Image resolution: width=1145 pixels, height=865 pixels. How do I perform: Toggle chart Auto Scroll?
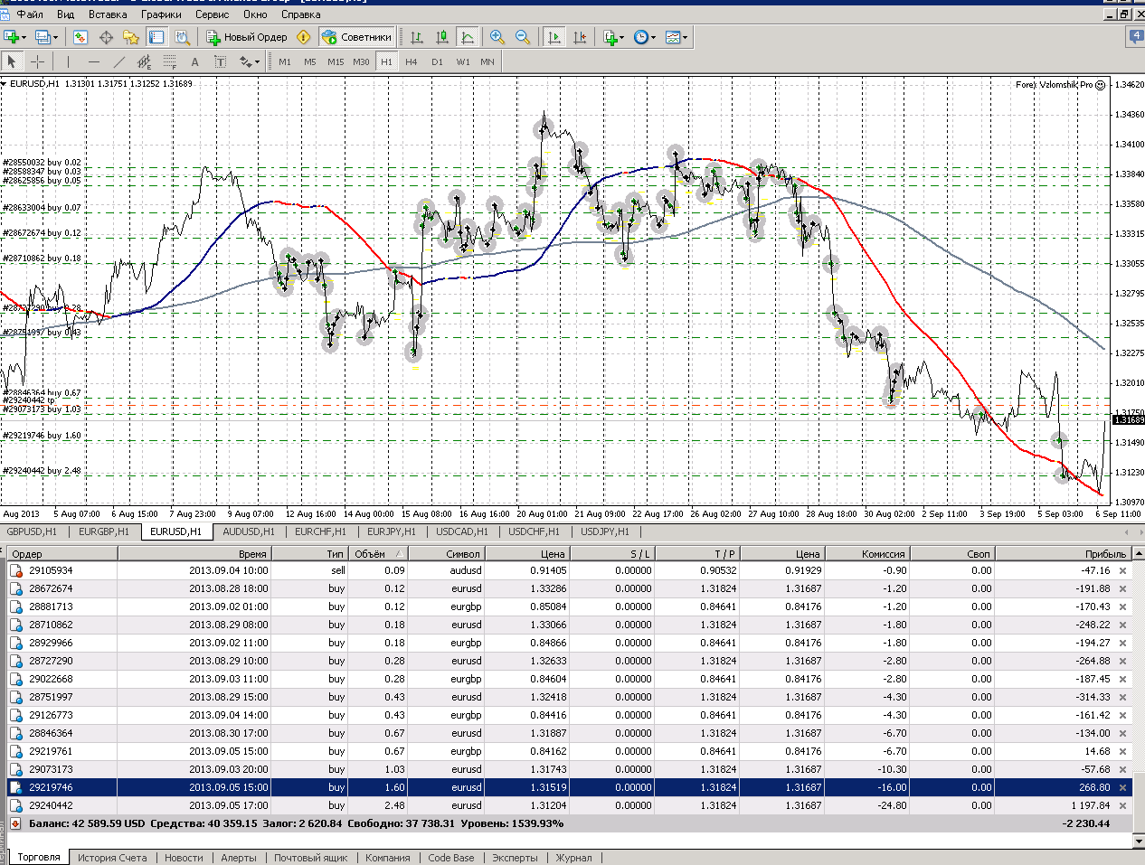point(554,37)
